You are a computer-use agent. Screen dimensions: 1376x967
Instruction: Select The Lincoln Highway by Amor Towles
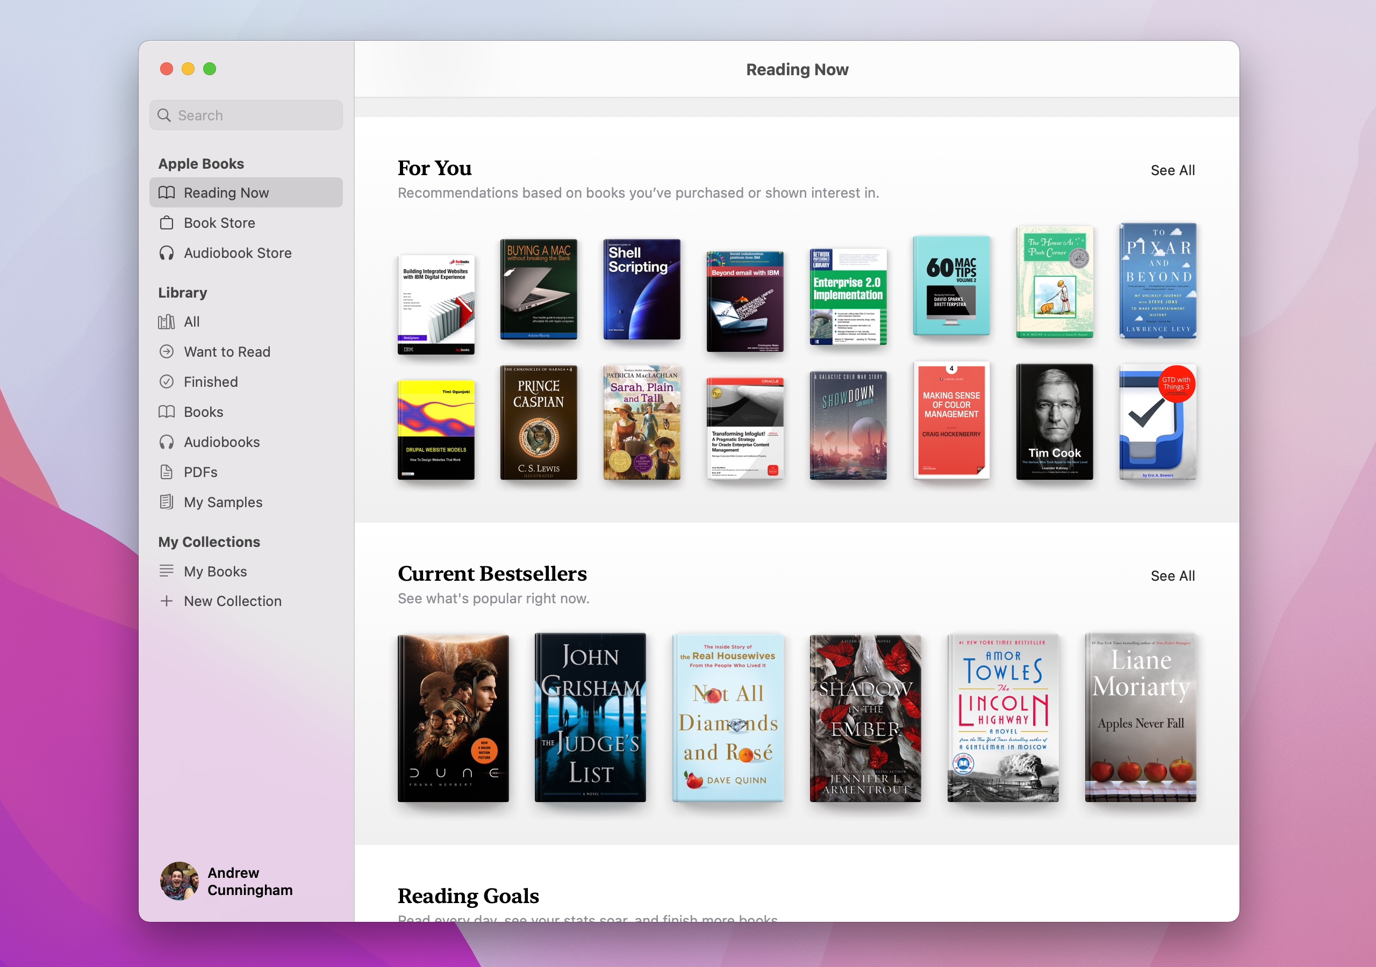1002,718
